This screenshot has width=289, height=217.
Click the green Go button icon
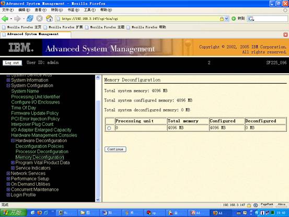pos(234,18)
